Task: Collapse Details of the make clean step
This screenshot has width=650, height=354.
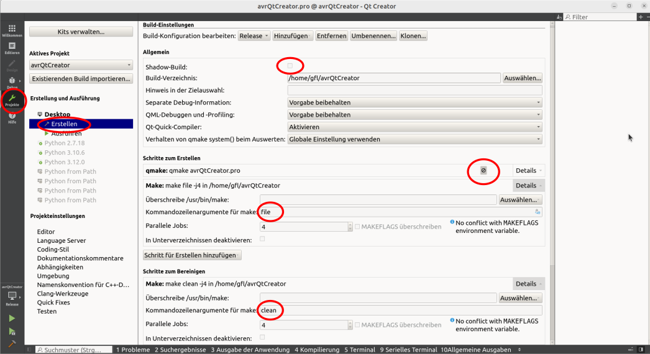Action: coord(528,284)
